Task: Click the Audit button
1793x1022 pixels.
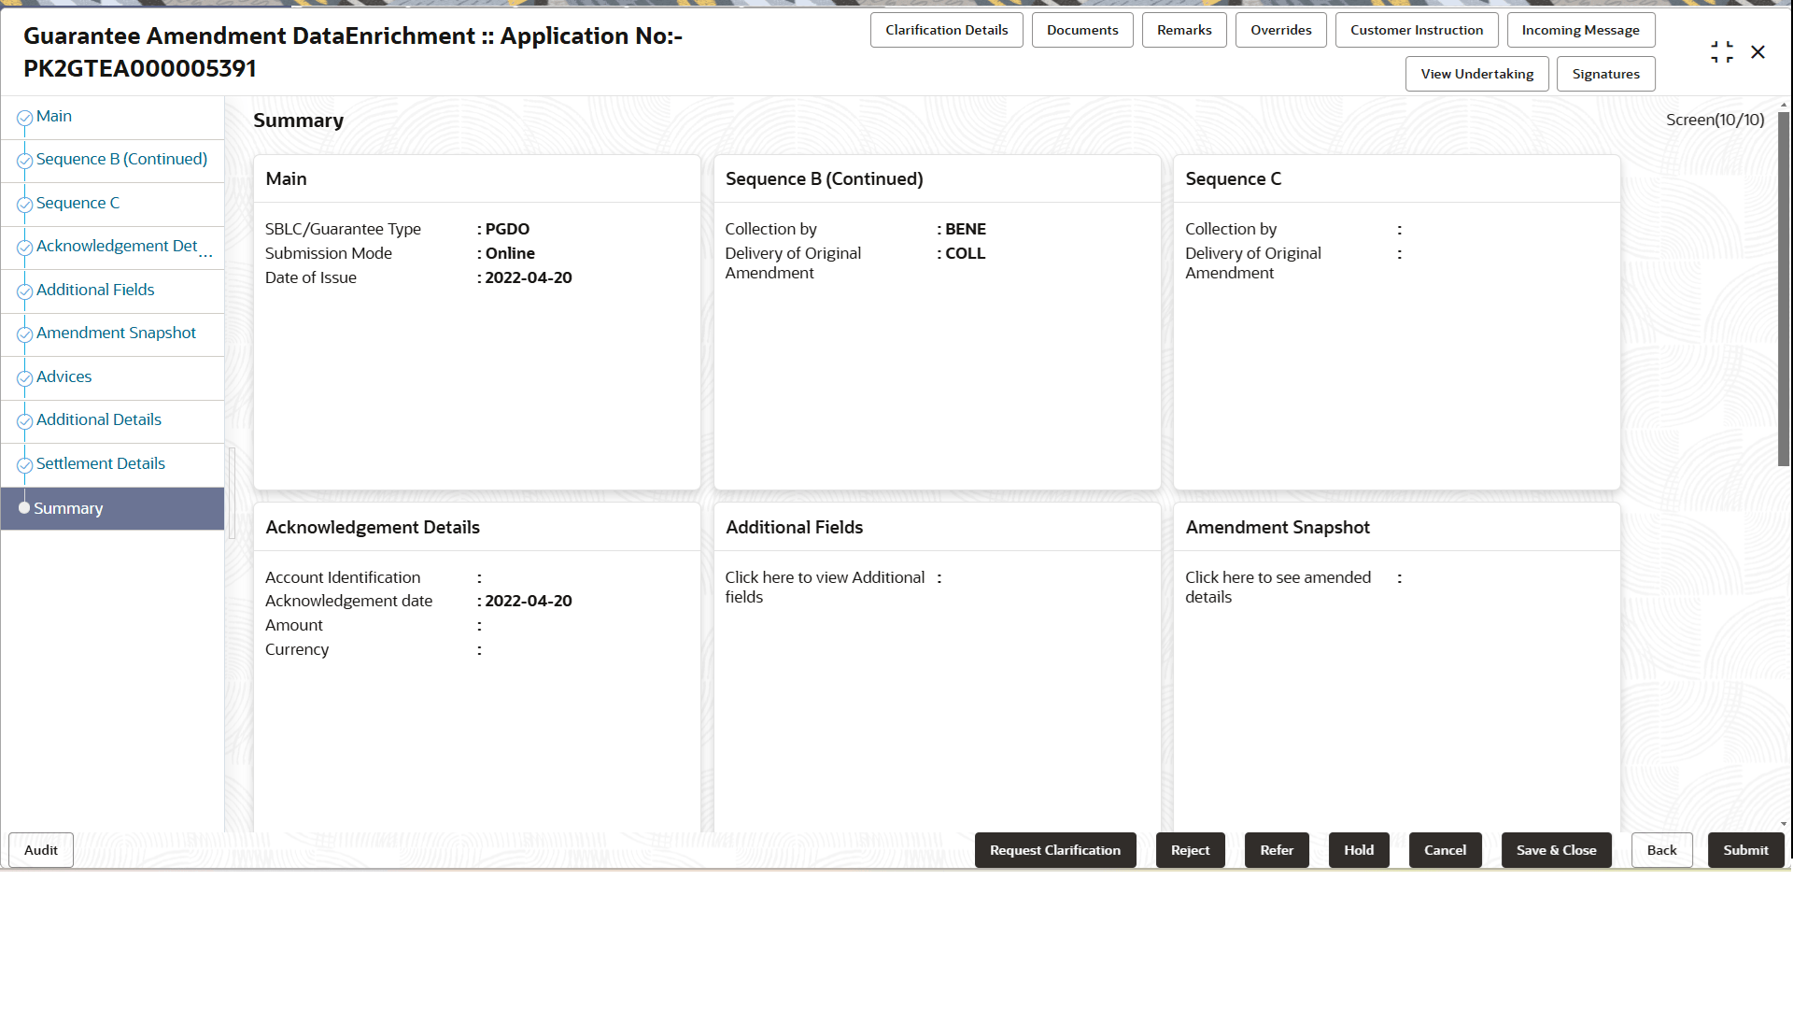Action: pyautogui.click(x=41, y=850)
